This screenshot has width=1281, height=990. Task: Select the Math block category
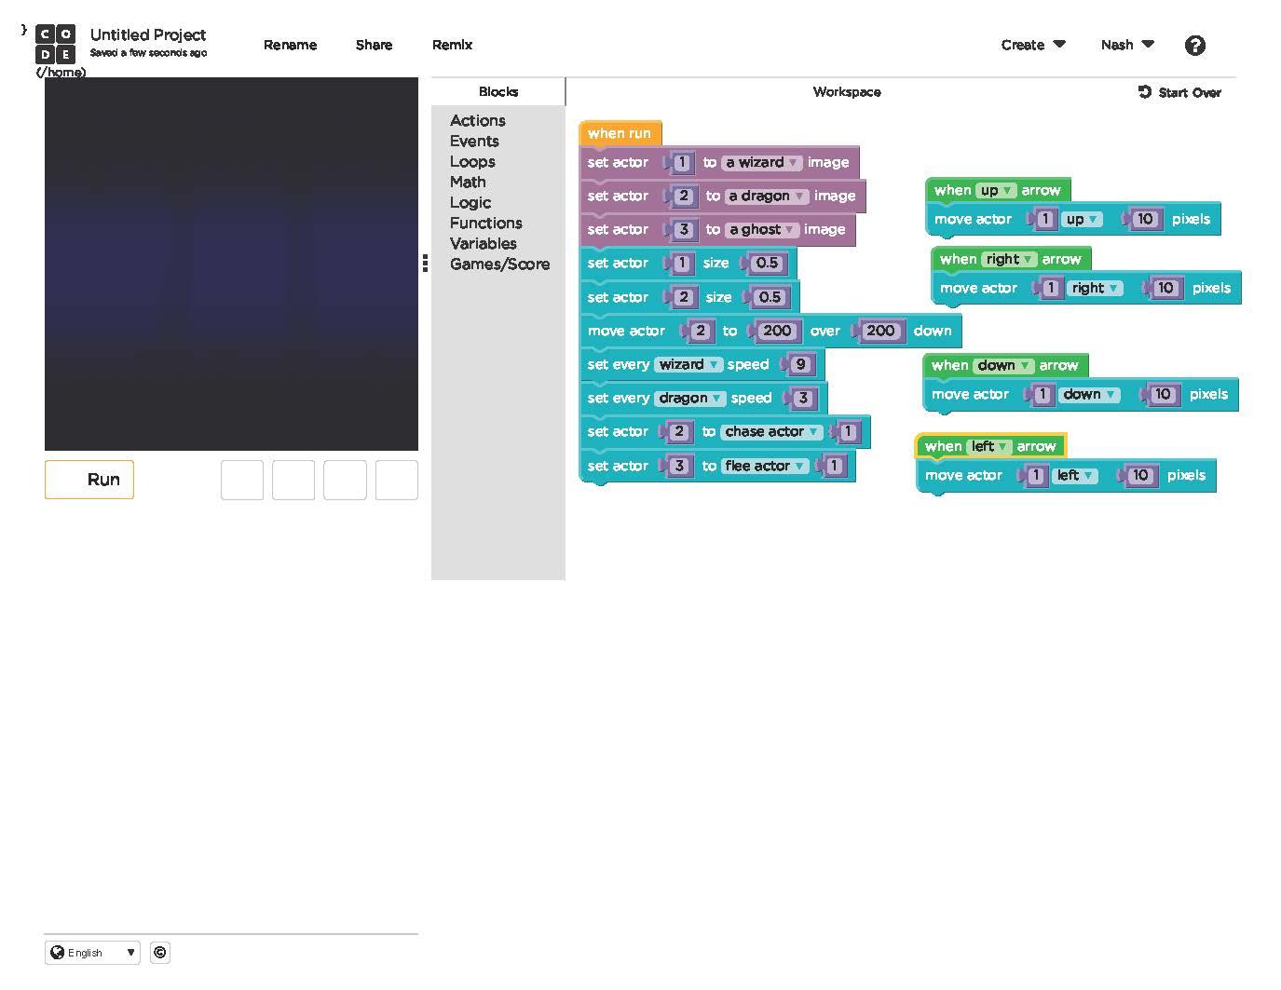tap(468, 182)
